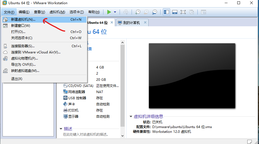
Task: Open the 虚拟机(M) menu
Action: click(57, 12)
